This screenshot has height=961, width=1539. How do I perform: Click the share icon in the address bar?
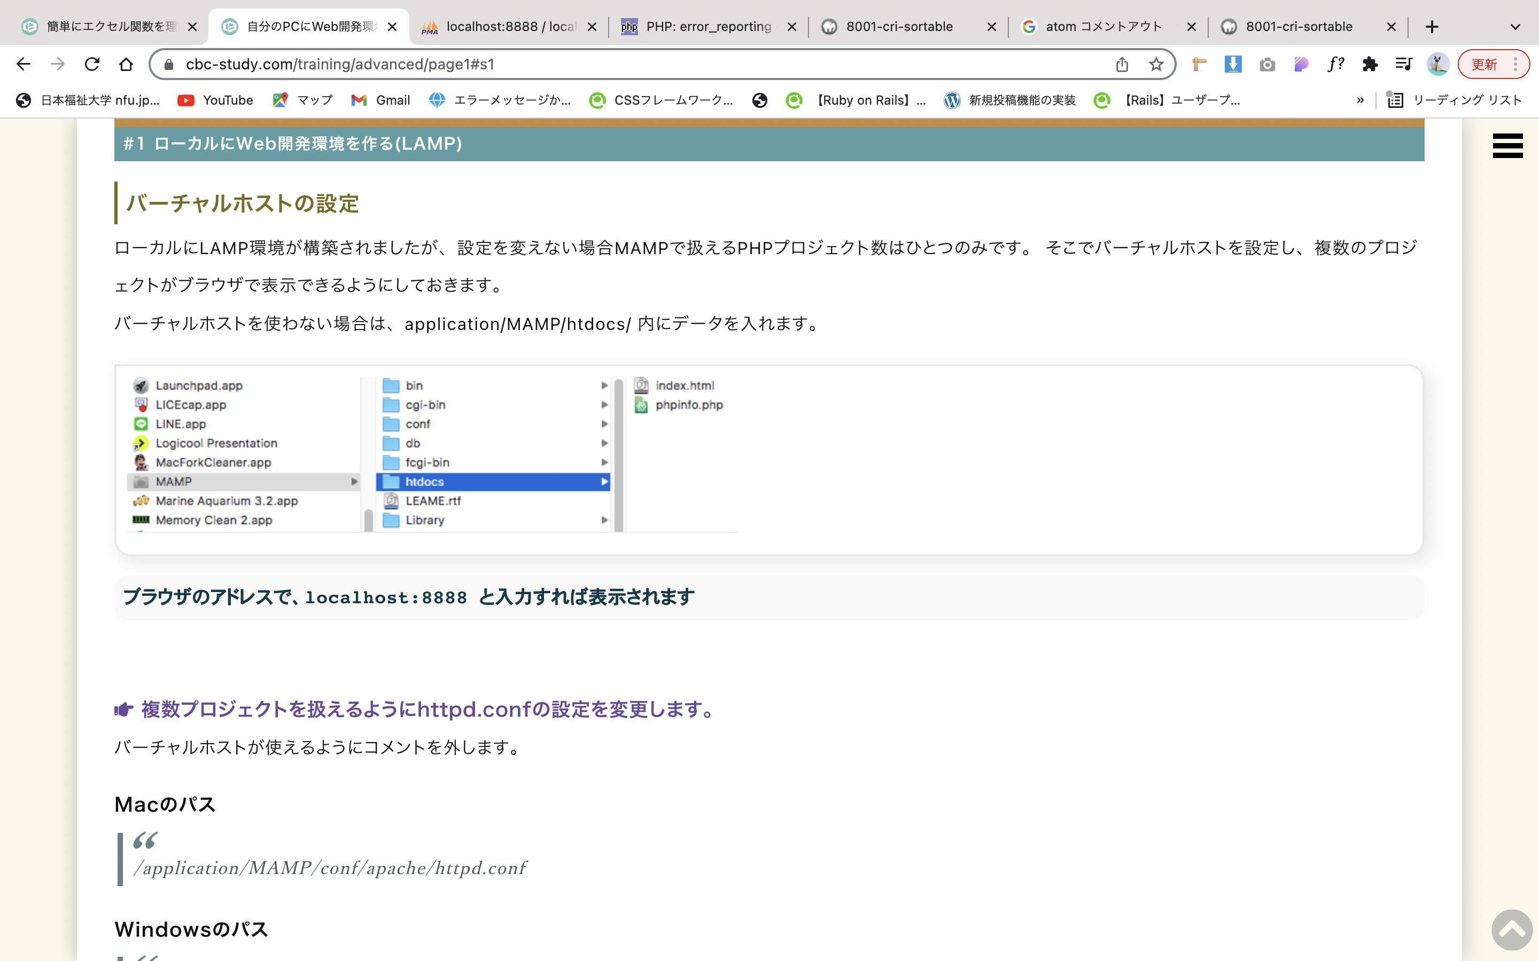[x=1122, y=64]
